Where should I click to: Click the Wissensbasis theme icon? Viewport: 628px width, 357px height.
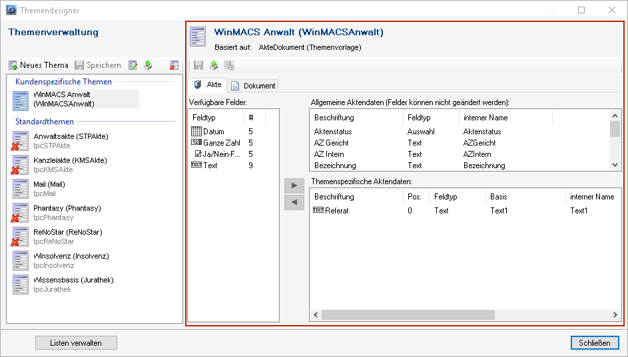click(x=21, y=285)
